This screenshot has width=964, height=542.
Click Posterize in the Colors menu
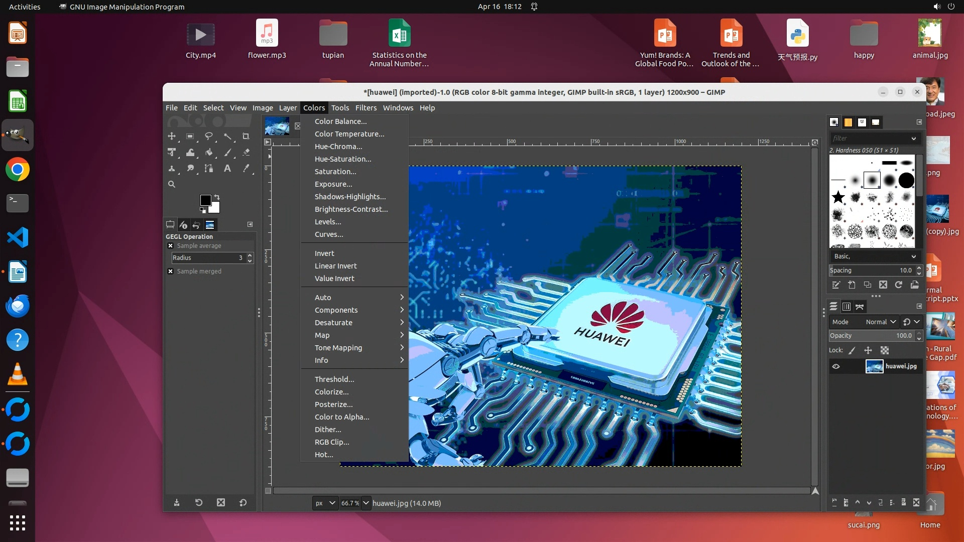pyautogui.click(x=333, y=404)
